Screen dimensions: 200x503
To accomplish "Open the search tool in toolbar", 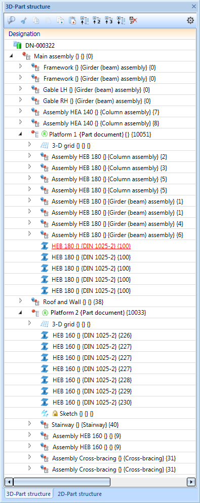I will click(12, 20).
